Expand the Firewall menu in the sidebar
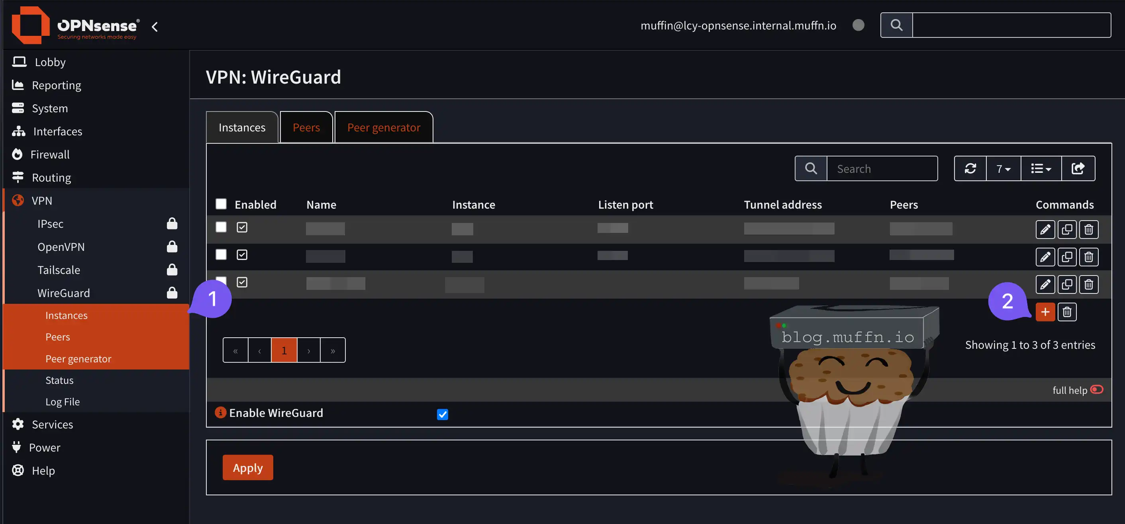Screen dimensions: 1125x524 pos(50,154)
